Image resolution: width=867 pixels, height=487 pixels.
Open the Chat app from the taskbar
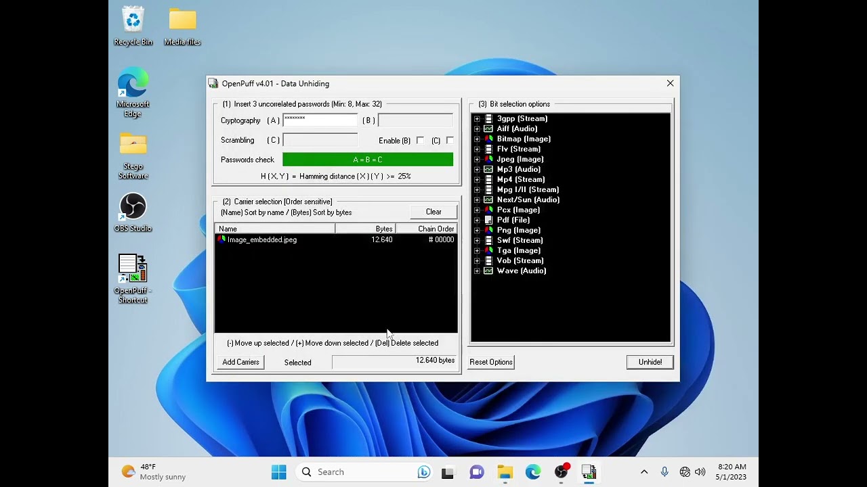(477, 472)
